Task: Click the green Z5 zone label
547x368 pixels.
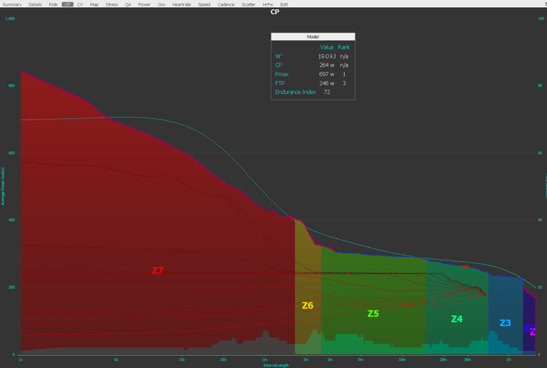Action: click(373, 314)
